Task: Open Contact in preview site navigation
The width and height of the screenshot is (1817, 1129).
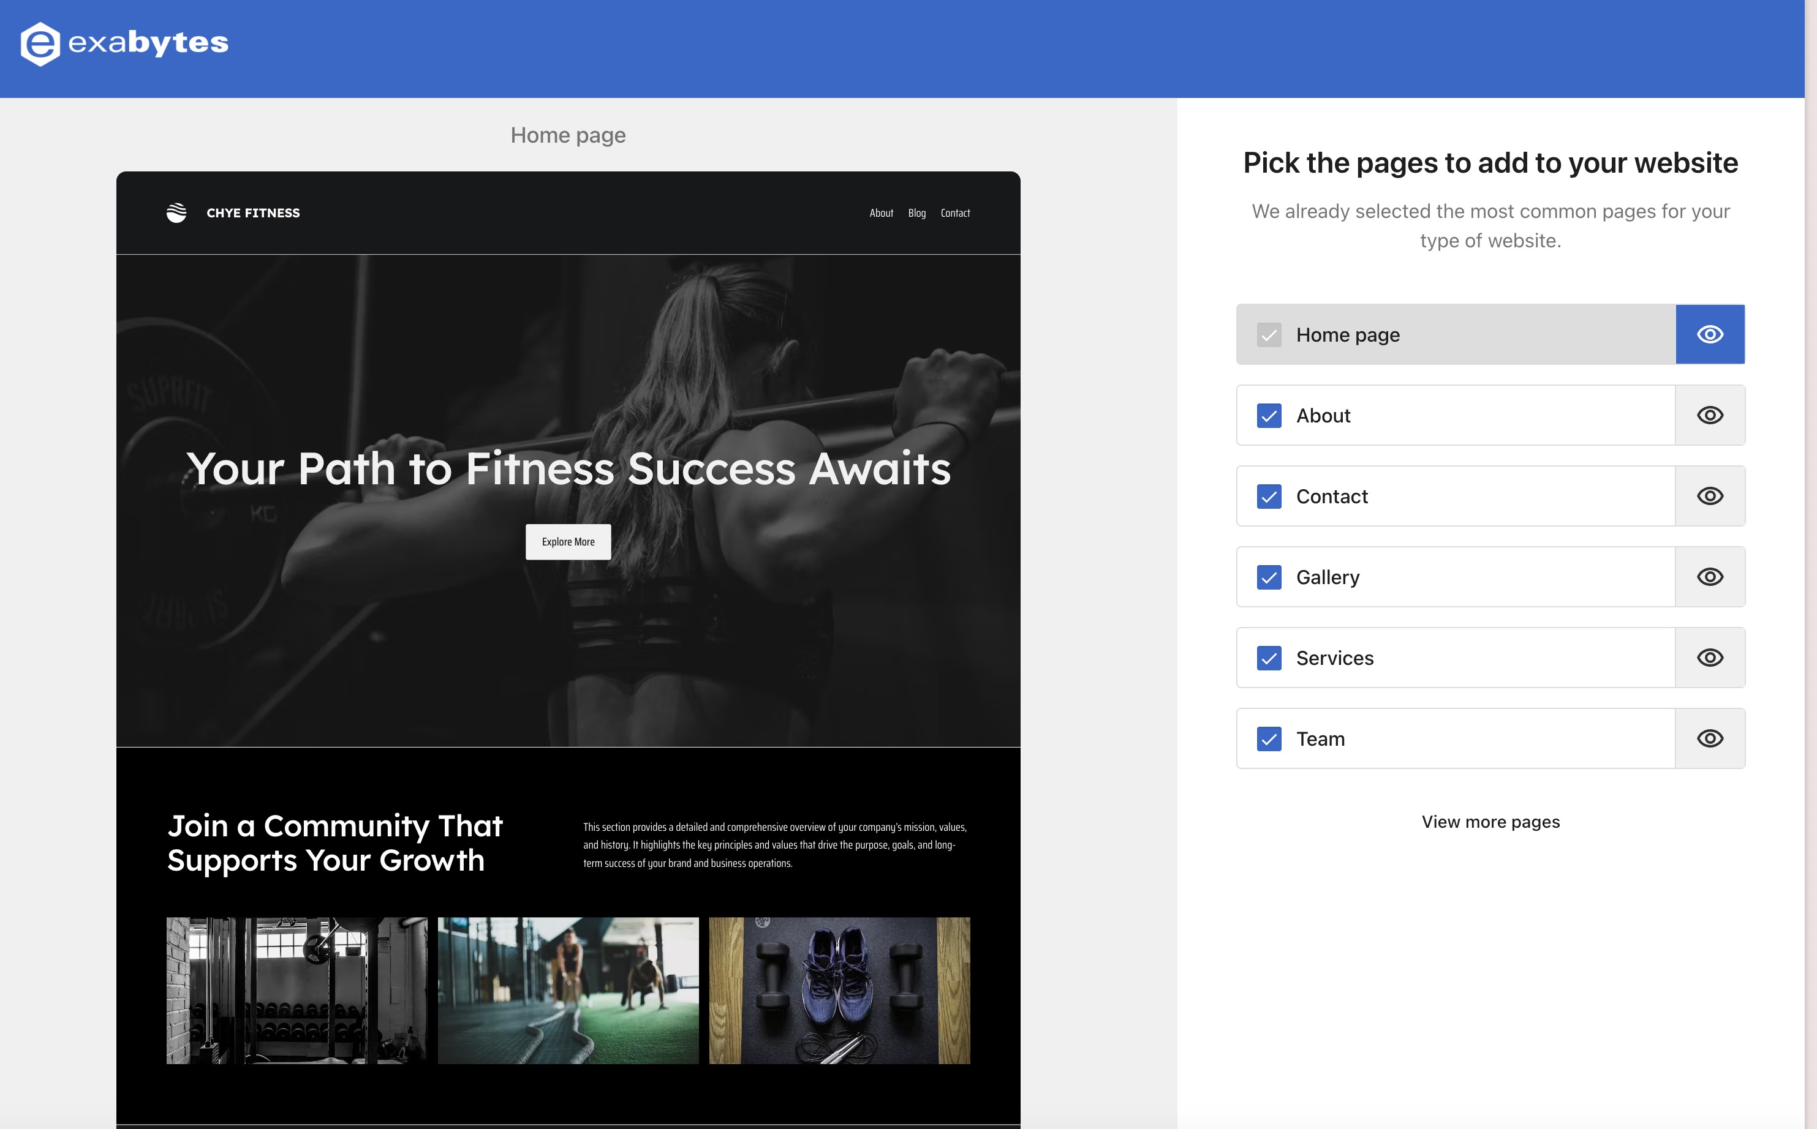Action: tap(955, 213)
